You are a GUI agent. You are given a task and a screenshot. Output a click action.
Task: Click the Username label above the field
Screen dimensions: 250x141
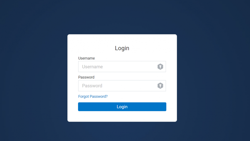(86, 58)
